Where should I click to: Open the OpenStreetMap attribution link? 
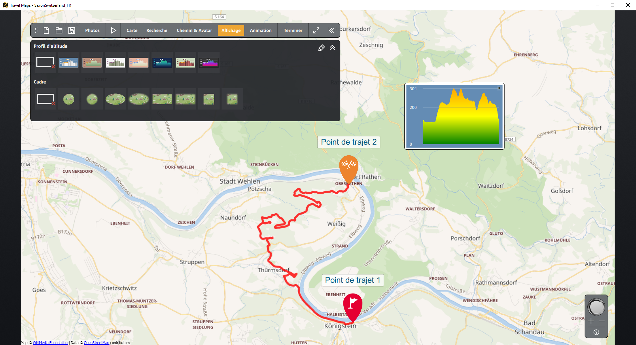point(96,343)
